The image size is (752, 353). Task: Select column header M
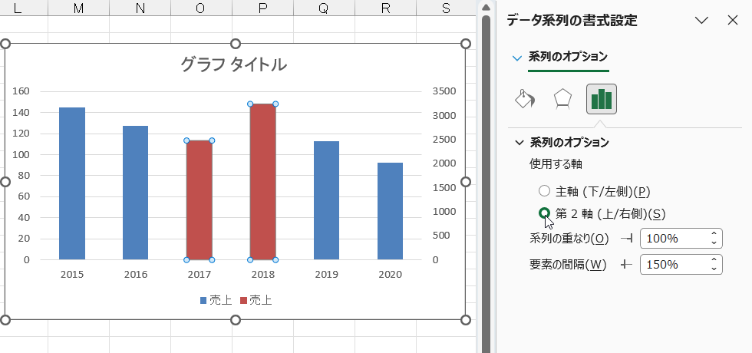78,8
